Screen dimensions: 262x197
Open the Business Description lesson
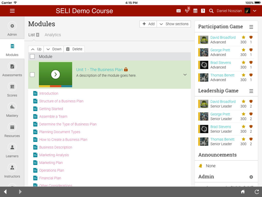click(56, 147)
